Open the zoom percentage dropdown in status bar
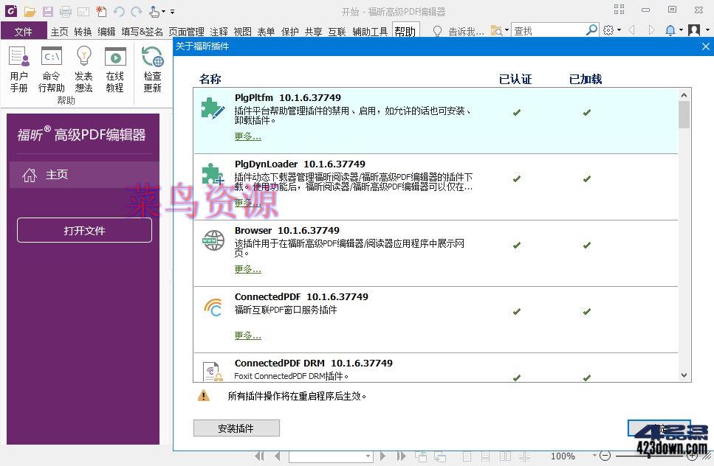 coord(594,456)
